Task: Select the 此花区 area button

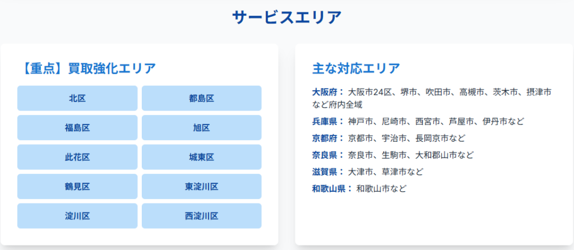Action: 77,157
